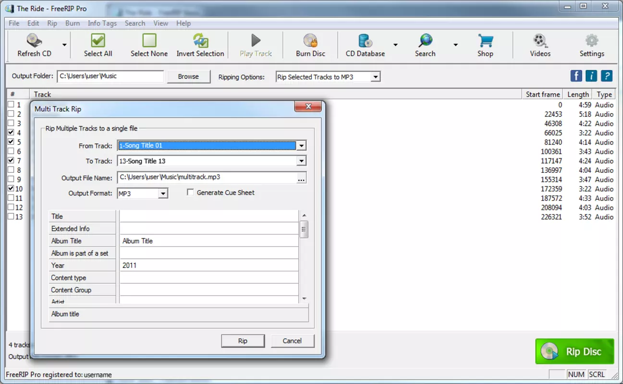Expand the CD Database dropdown arrow
Viewport: 623px width, 384px height.
395,45
